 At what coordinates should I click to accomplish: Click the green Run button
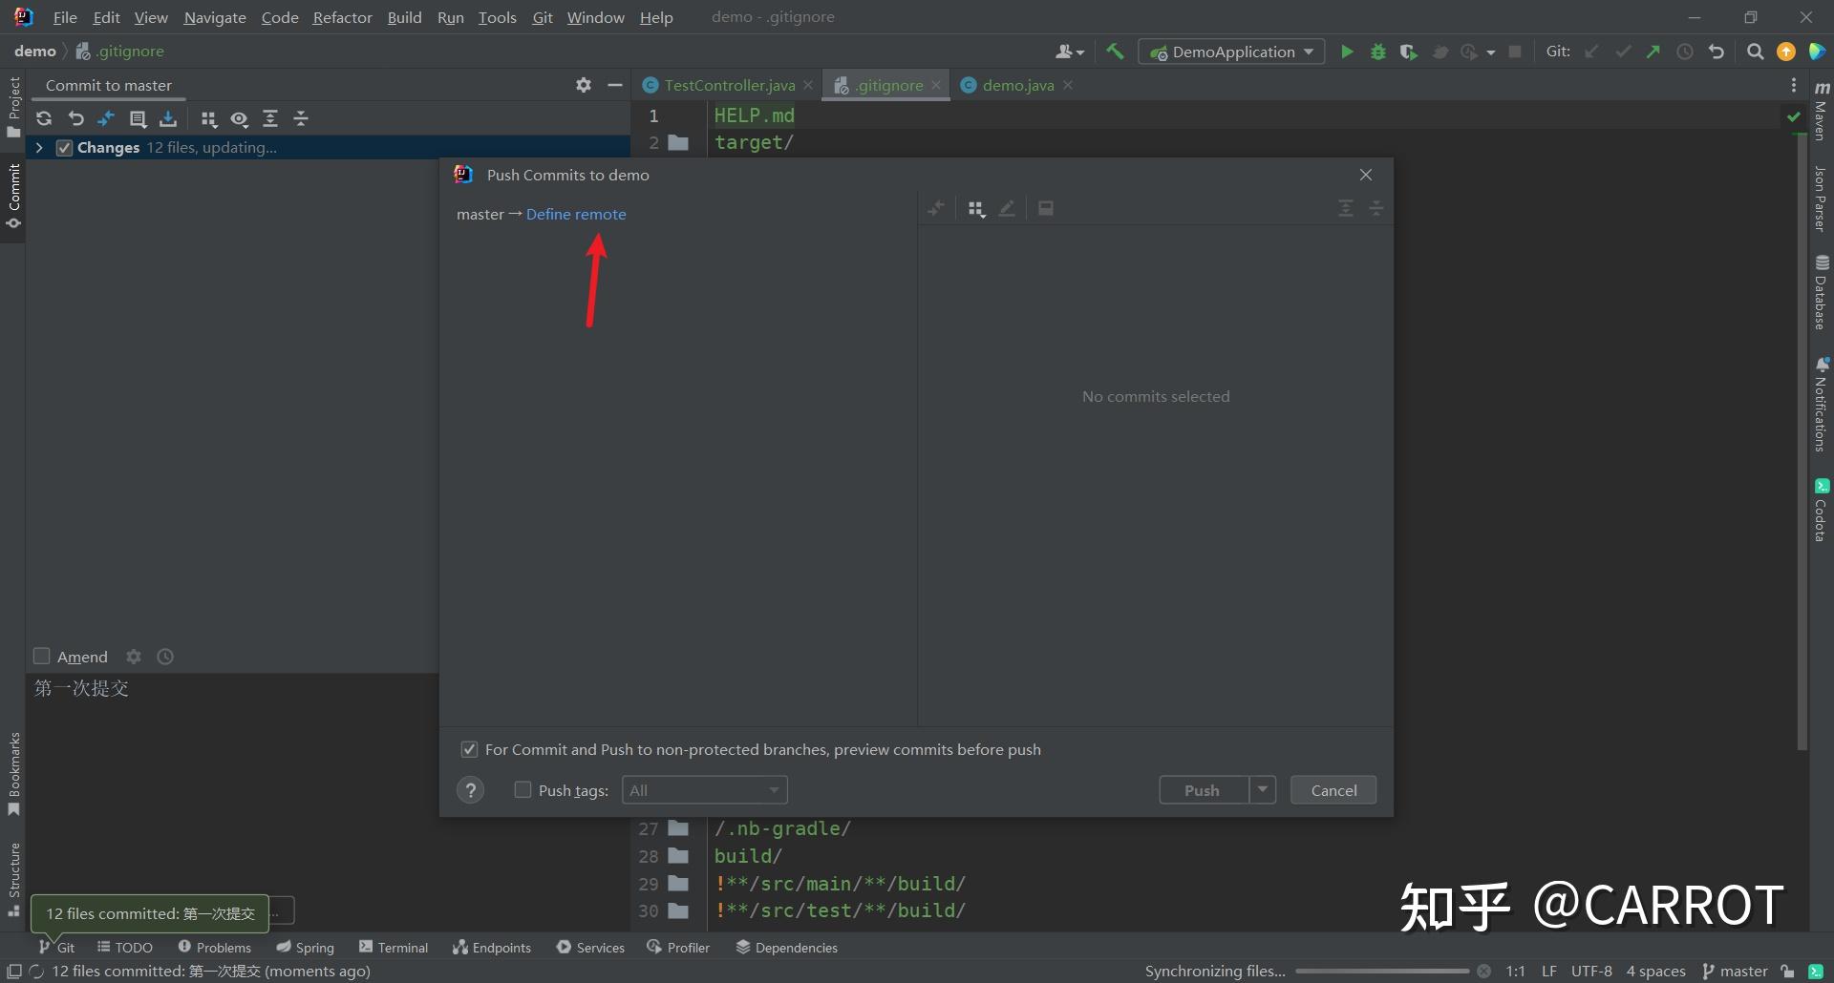(1347, 52)
